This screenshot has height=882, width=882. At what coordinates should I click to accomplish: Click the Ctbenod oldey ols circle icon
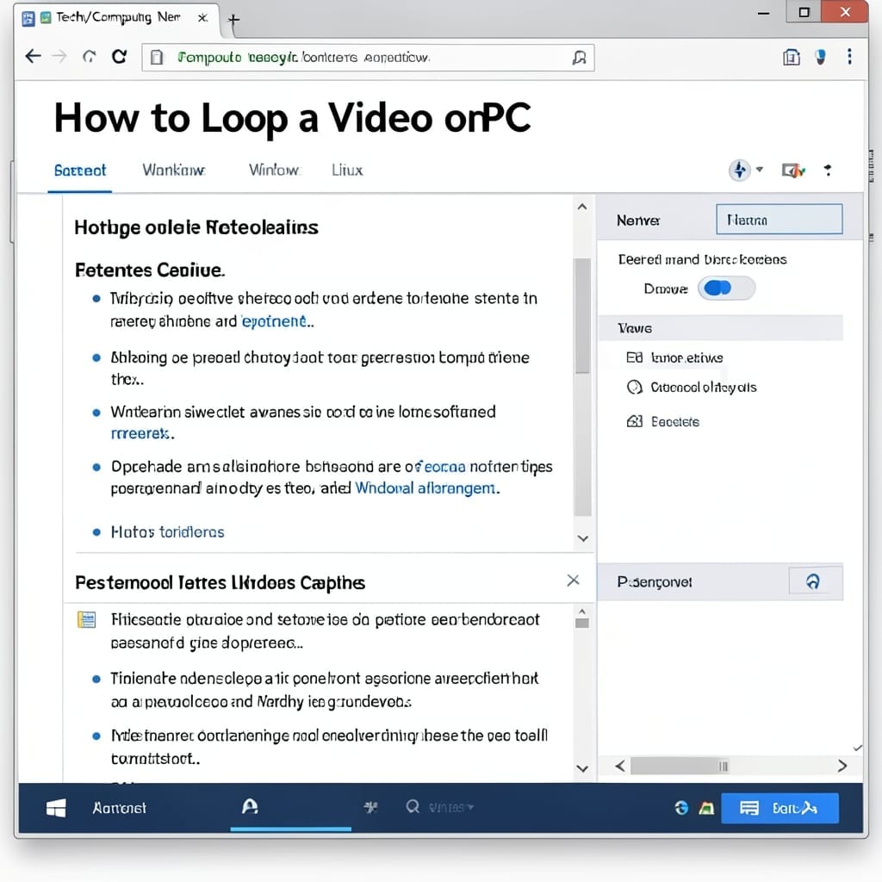pos(635,387)
